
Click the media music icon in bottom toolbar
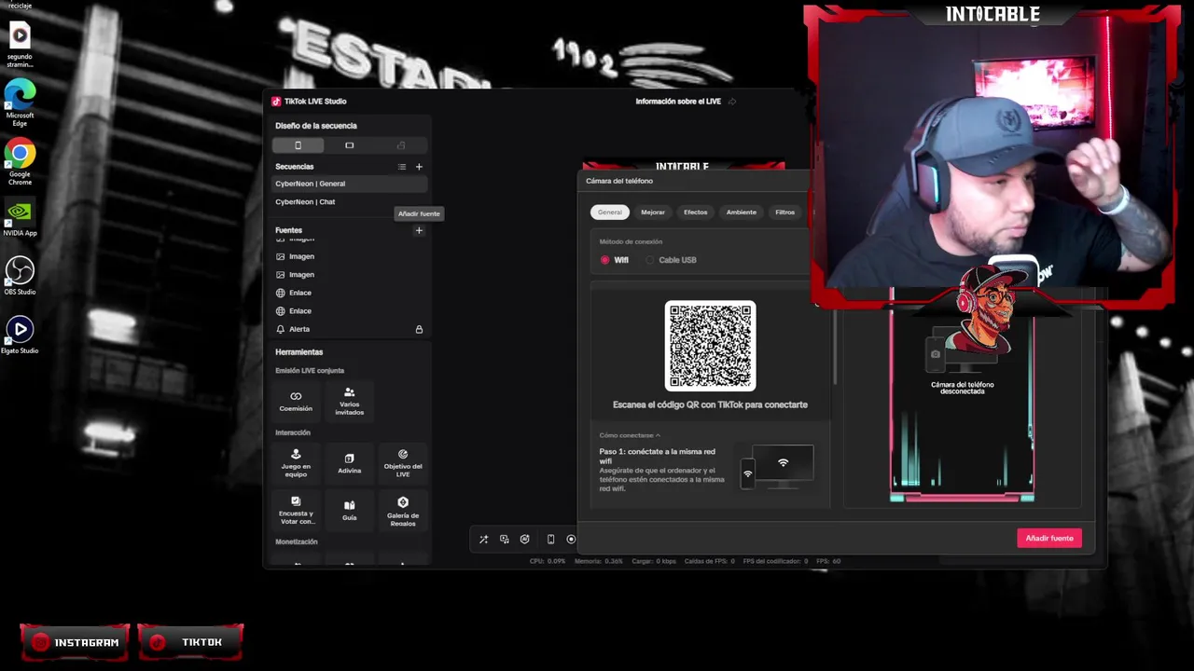505,540
